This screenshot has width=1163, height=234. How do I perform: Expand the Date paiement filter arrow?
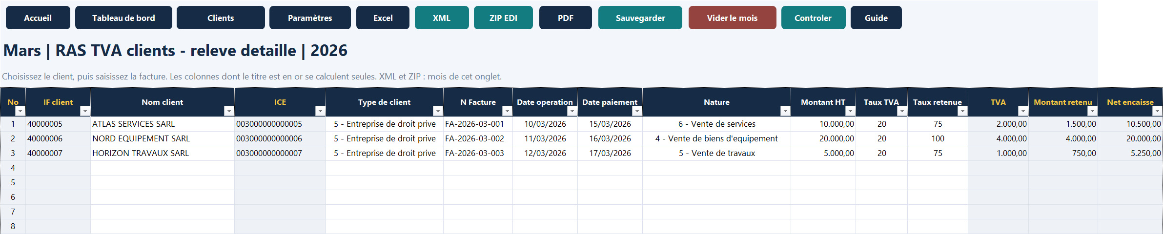637,111
